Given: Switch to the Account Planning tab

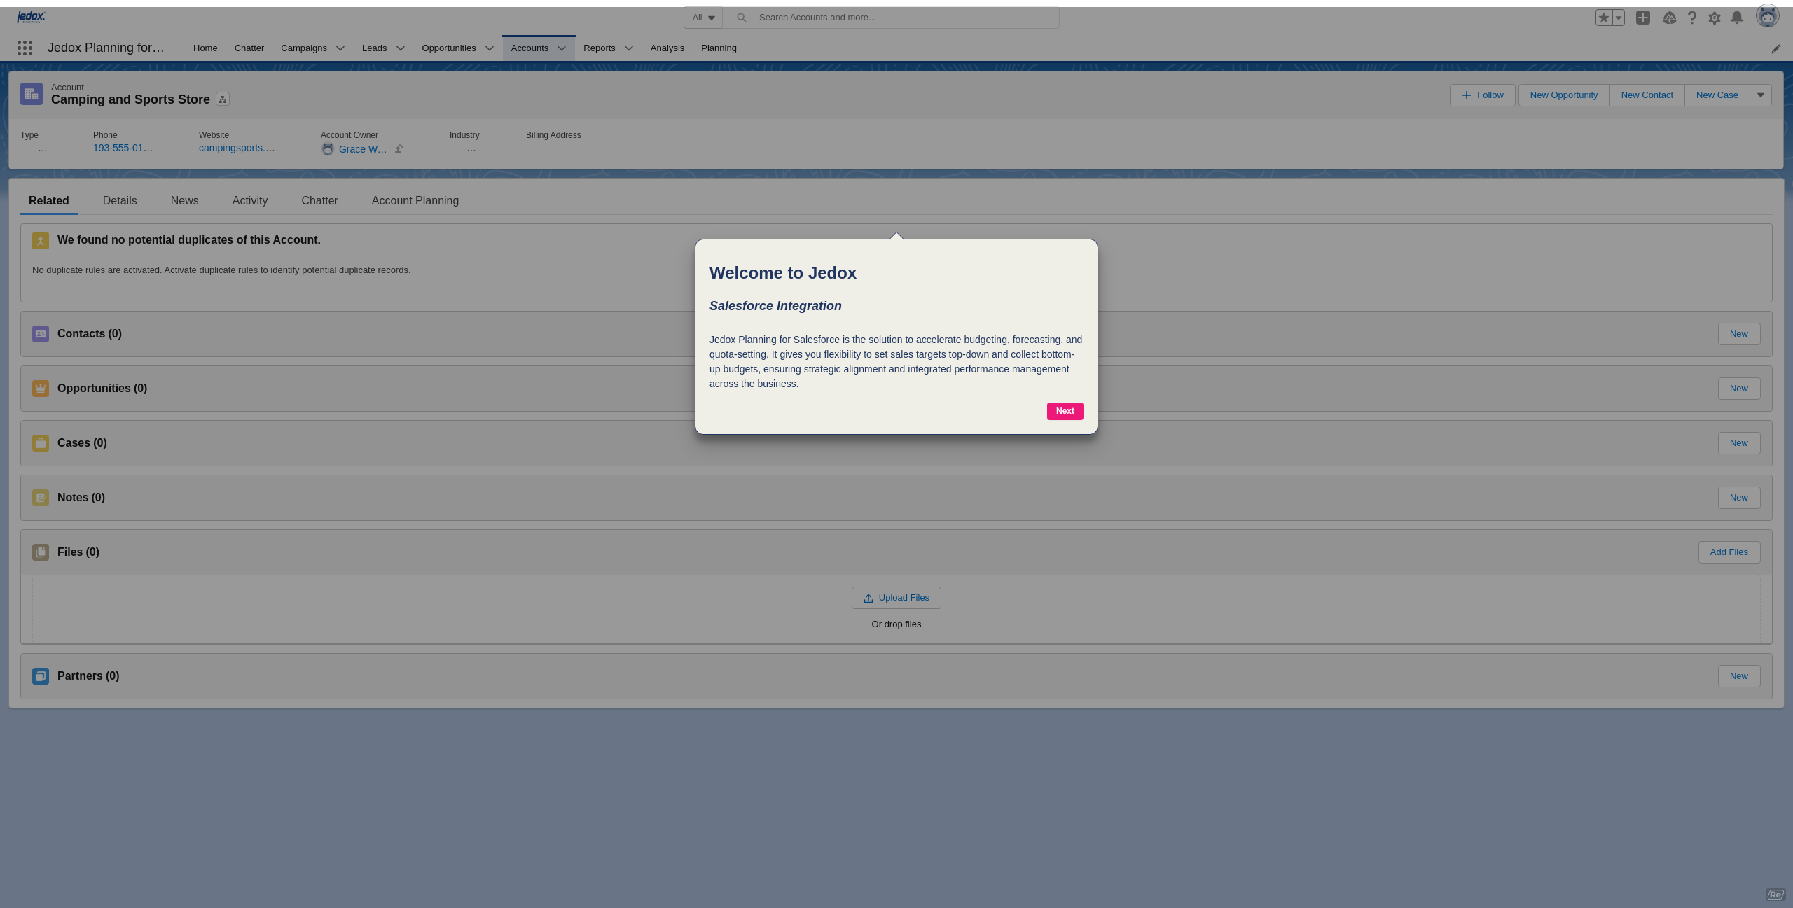Looking at the screenshot, I should click(414, 200).
